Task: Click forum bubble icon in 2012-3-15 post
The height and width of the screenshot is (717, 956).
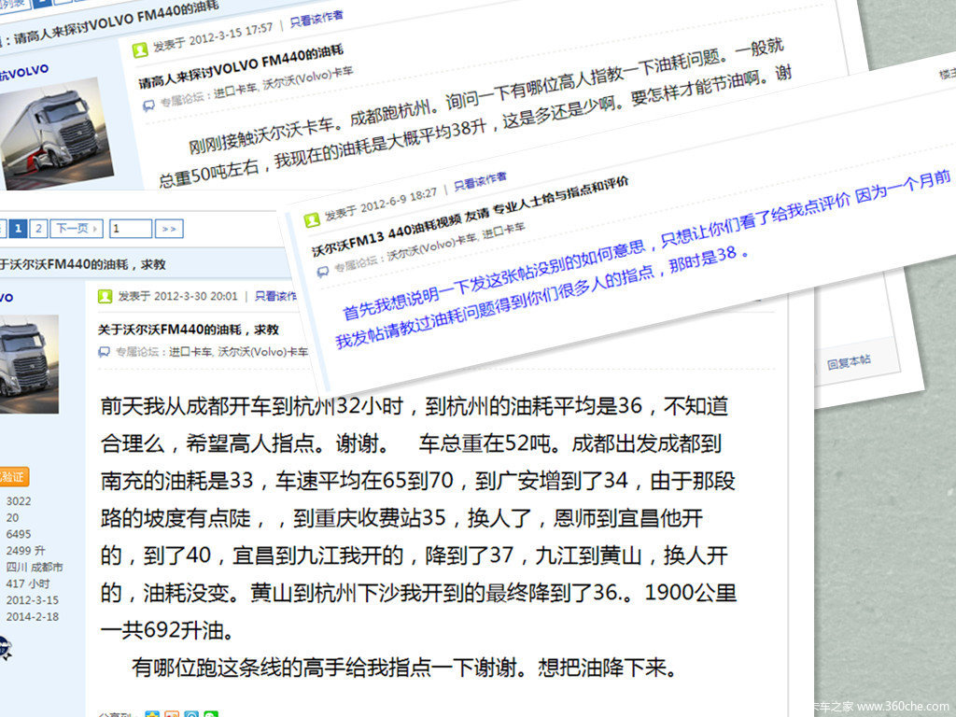Action: click(x=148, y=105)
